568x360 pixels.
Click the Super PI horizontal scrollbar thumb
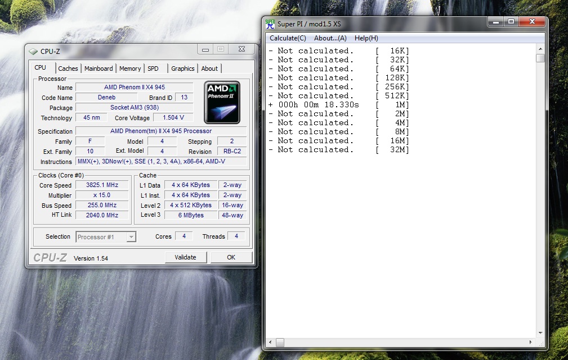[x=280, y=342]
